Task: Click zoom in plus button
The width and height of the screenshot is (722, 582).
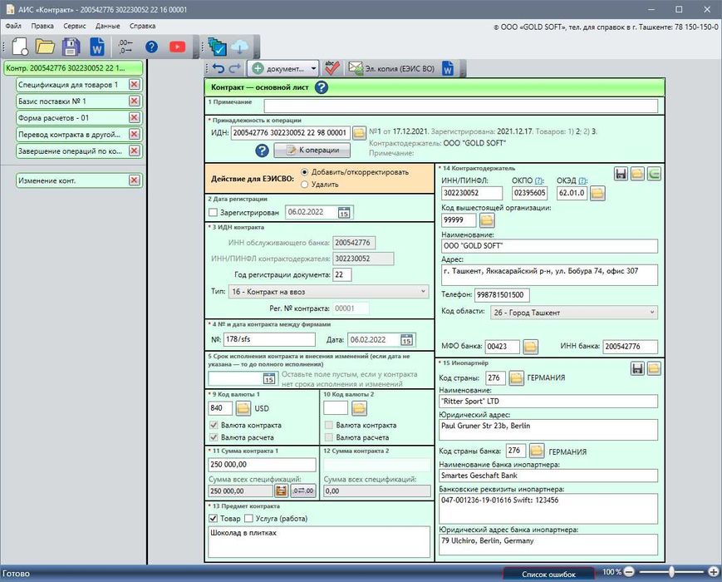Action: (x=713, y=572)
